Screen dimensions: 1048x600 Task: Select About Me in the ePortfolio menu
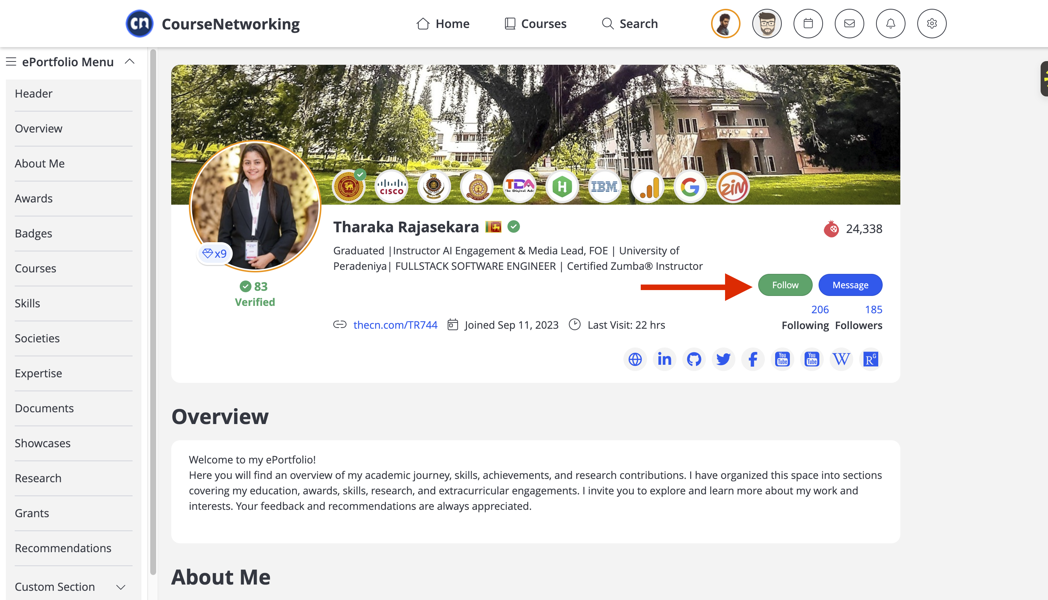pos(74,164)
